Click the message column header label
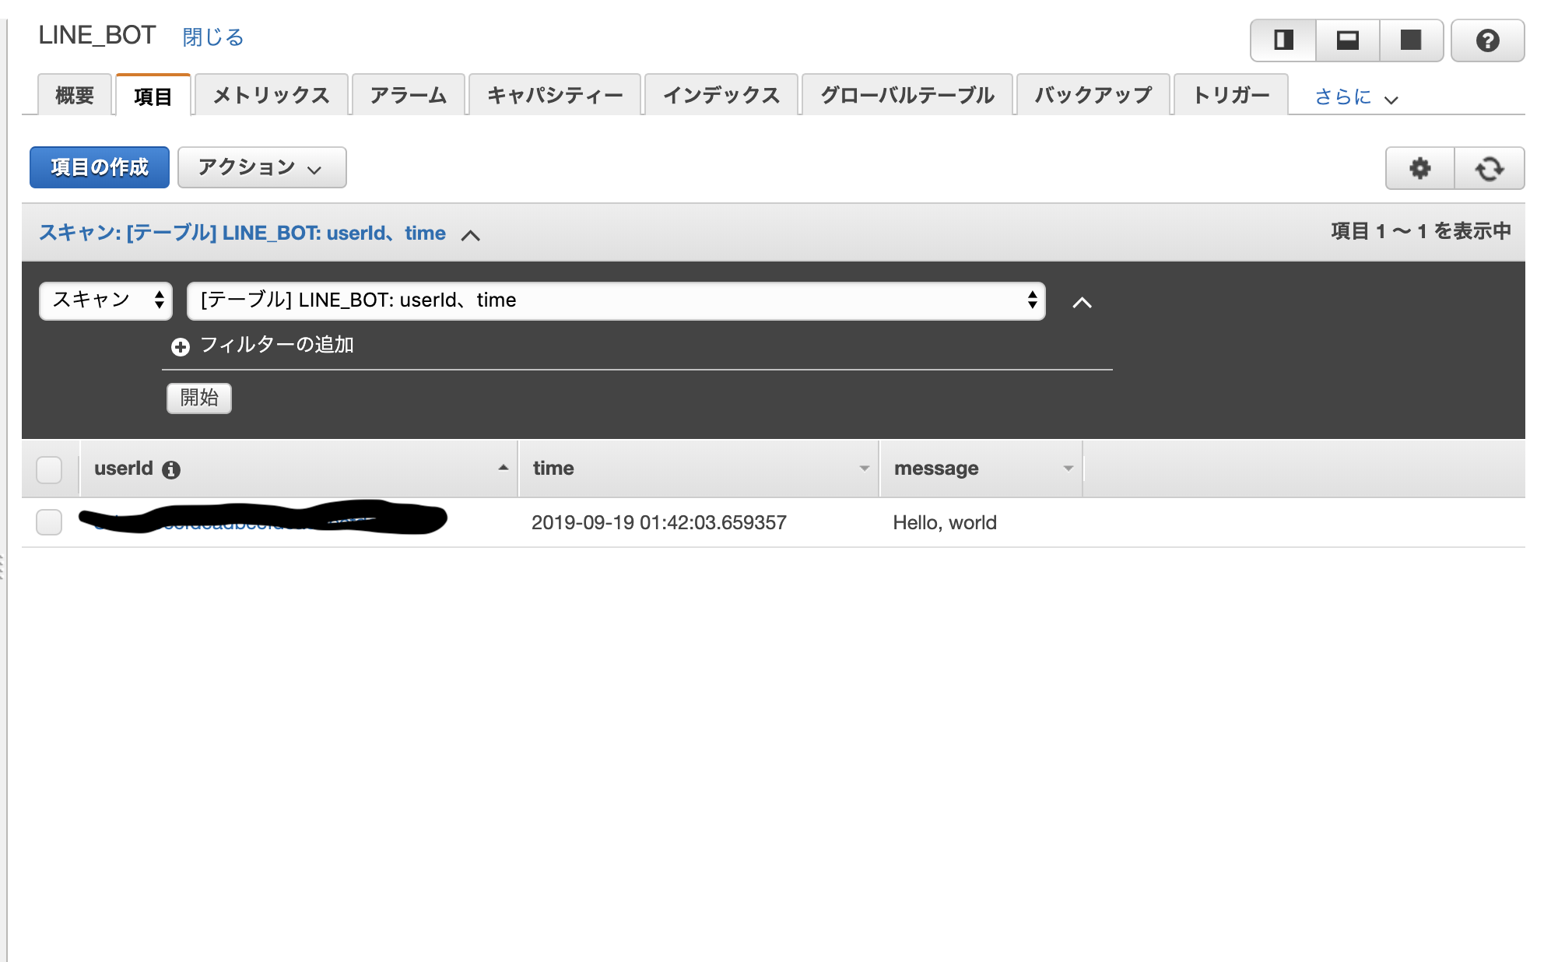This screenshot has width=1544, height=962. (x=936, y=469)
